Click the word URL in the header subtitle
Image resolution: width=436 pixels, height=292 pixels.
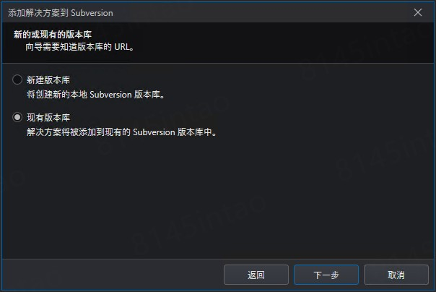(x=122, y=47)
